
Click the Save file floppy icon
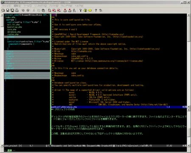coord(8,10)
